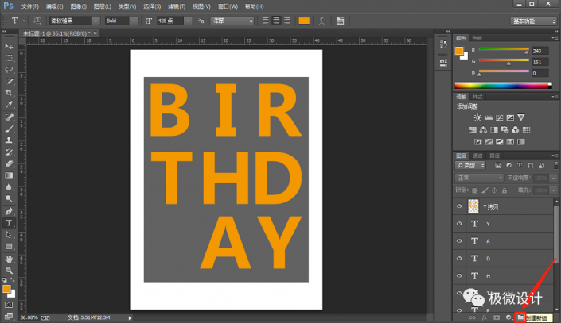Select the Crop tool

click(9, 92)
